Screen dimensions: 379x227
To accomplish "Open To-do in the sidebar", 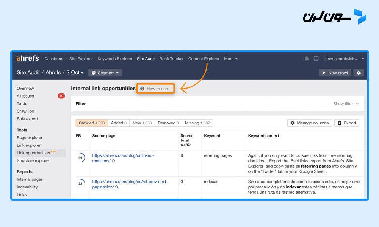I will tap(22, 104).
